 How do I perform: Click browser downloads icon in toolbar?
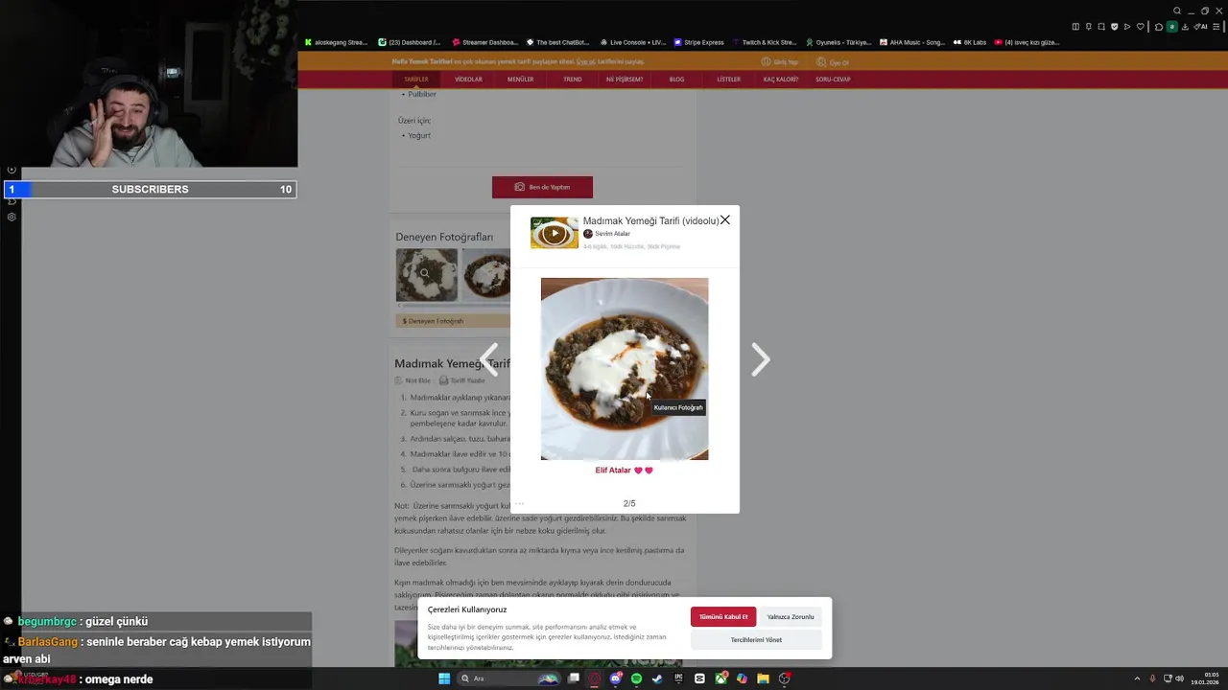pyautogui.click(x=1185, y=27)
